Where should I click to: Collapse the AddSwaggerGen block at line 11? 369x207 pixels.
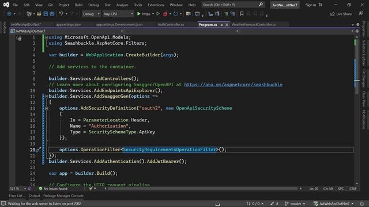click(x=46, y=97)
